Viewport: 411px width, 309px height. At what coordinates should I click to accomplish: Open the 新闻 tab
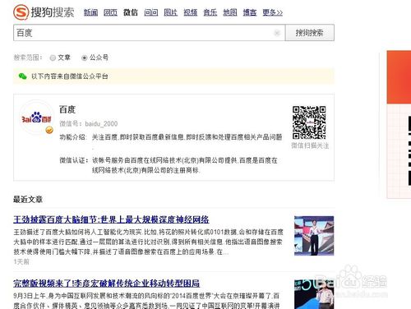[x=90, y=12]
